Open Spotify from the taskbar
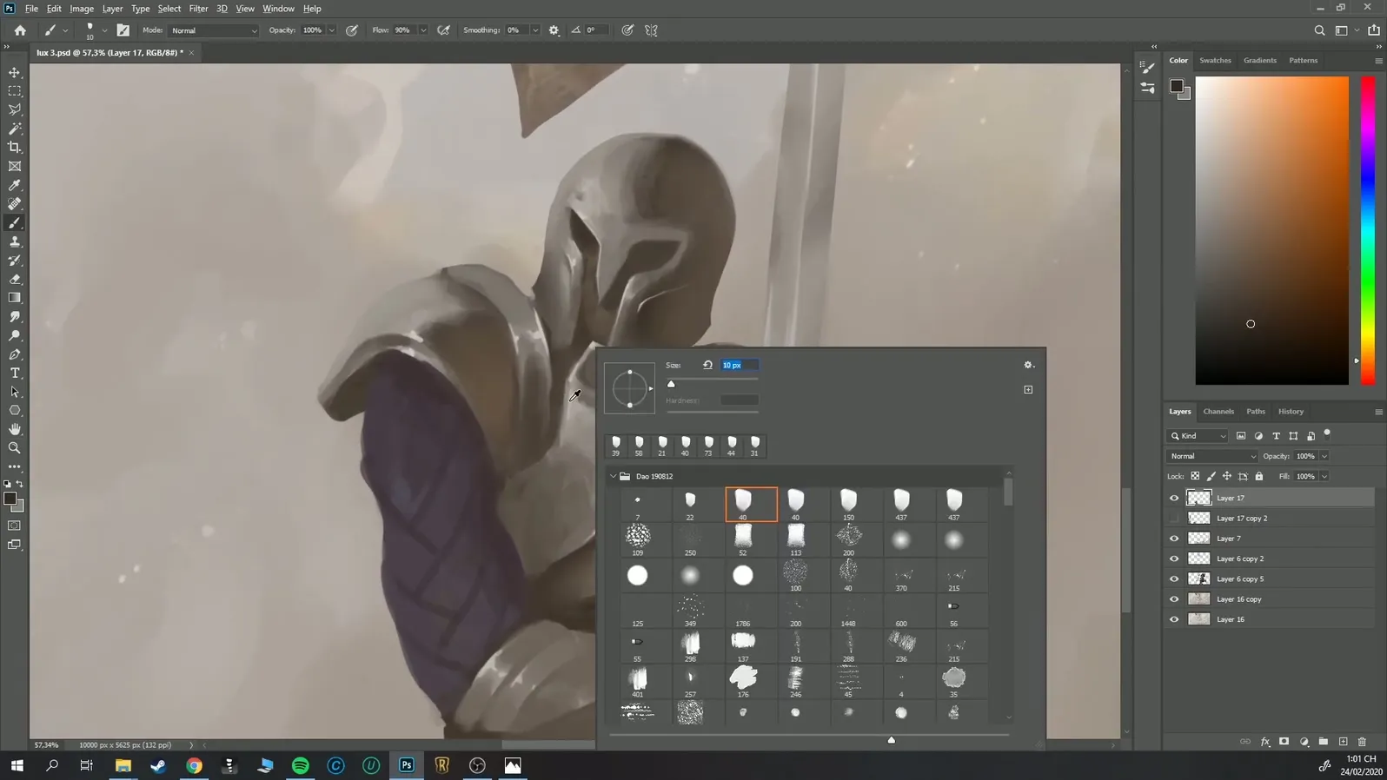Viewport: 1387px width, 780px height. coord(301,765)
